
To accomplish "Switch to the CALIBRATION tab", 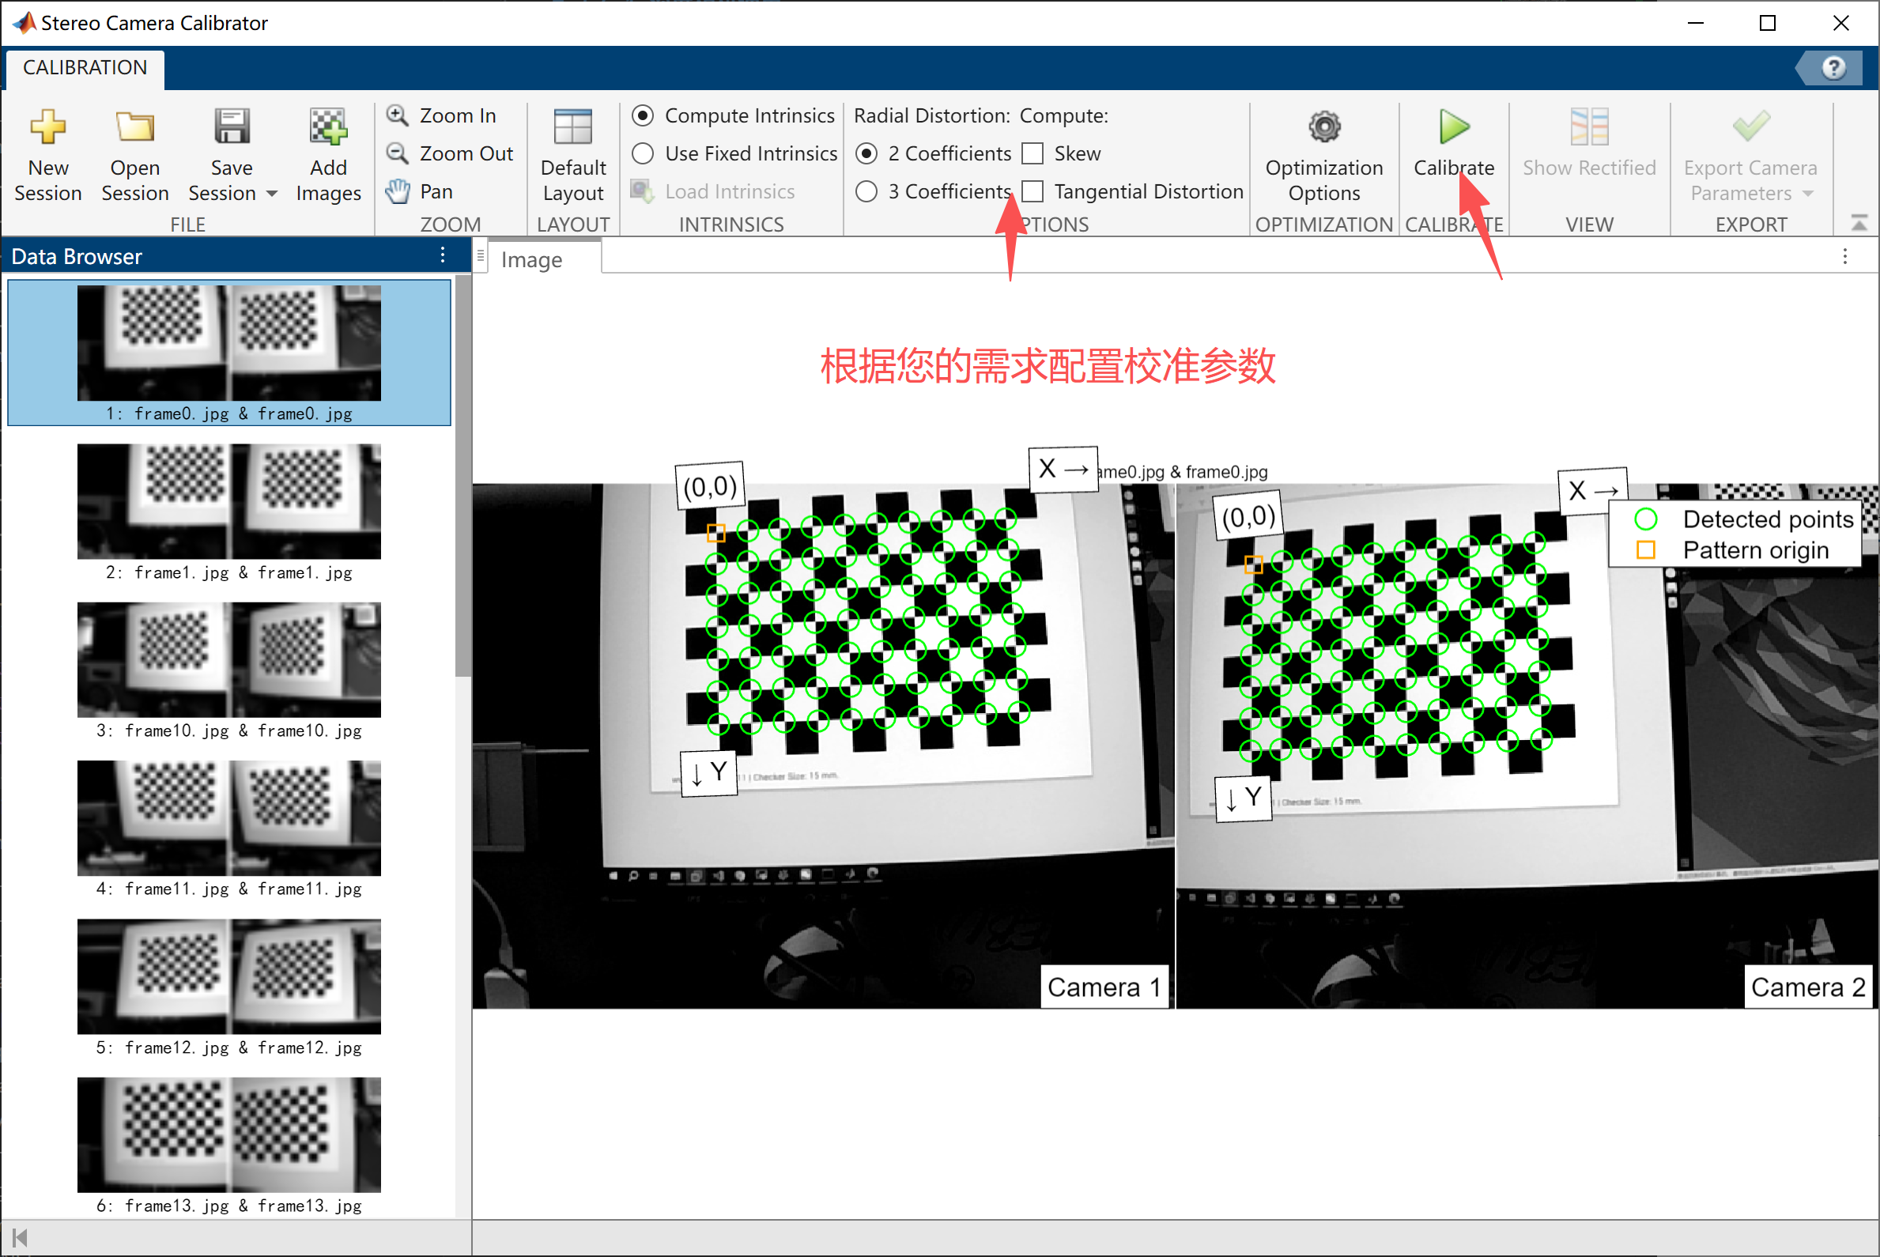I will click(x=85, y=68).
